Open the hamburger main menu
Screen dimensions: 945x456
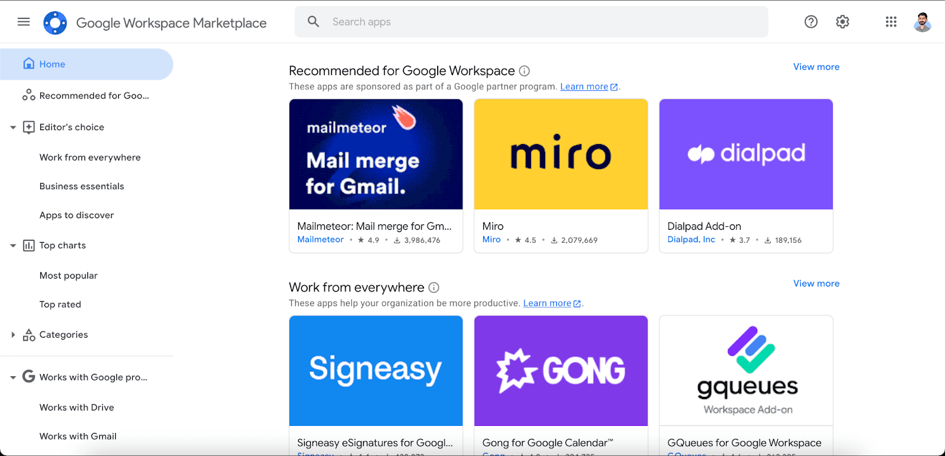24,22
